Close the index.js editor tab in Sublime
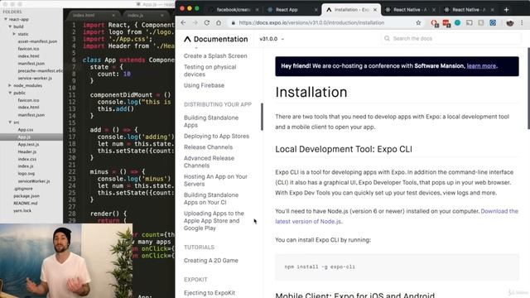Screen dimensions: 530x298 [162, 15]
